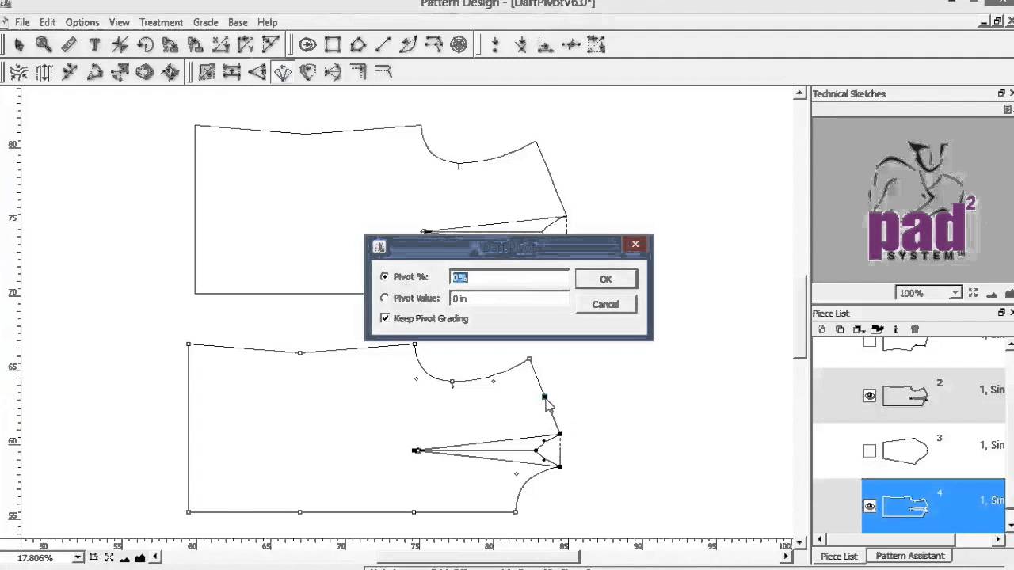Viewport: 1014px width, 570px height.
Task: Select piece 3 thumbnail in Piece List
Action: 905,450
